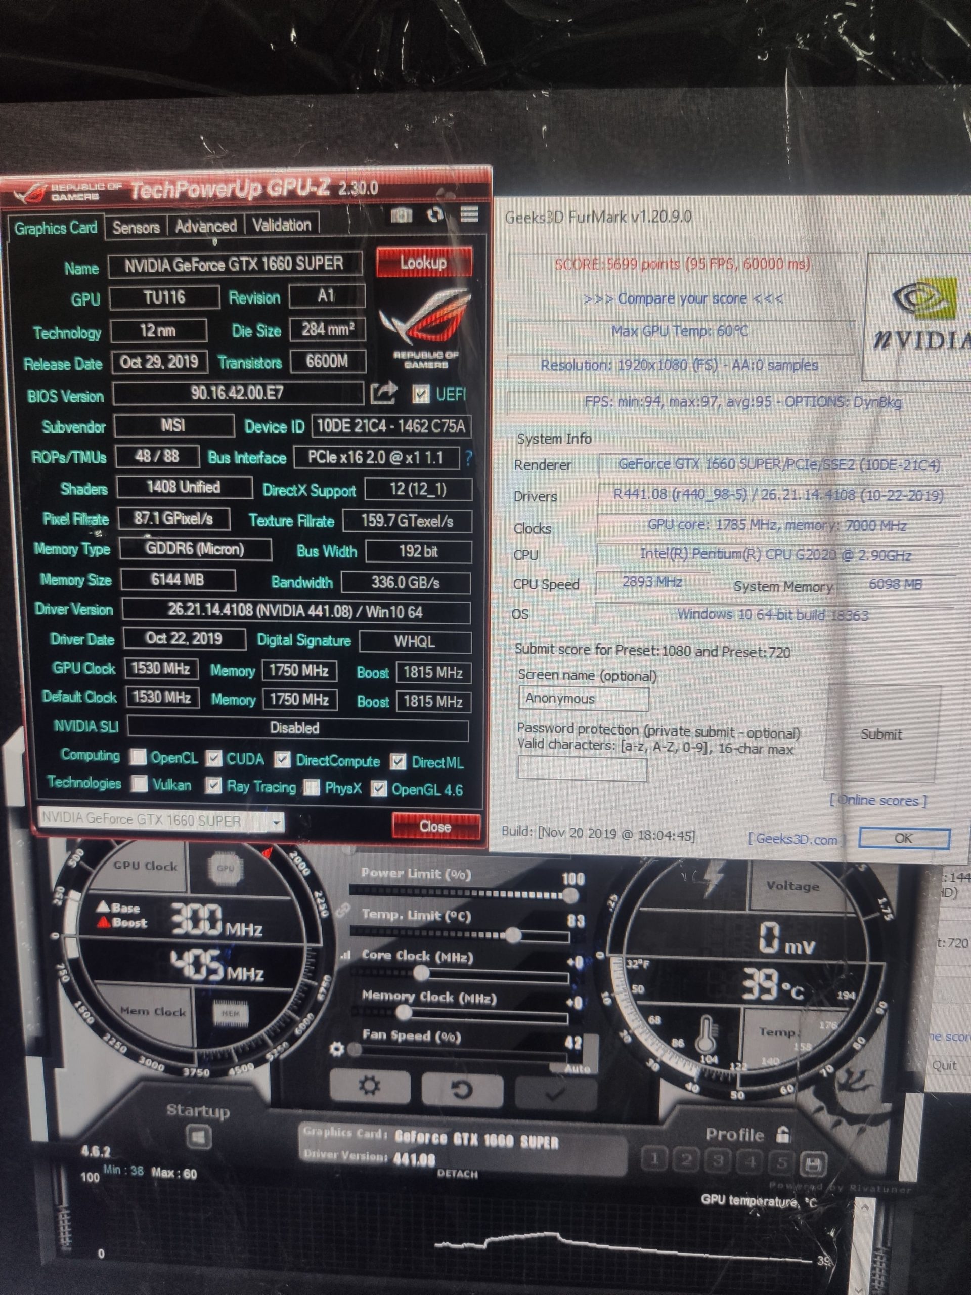Toggle Windows startup icon in Afterburner

pyautogui.click(x=198, y=1138)
